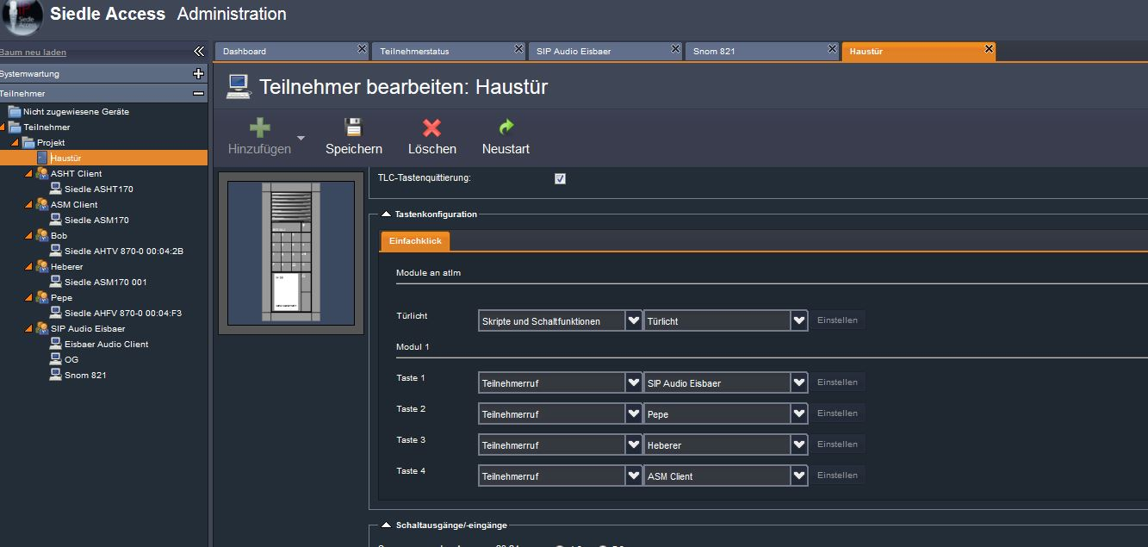This screenshot has width=1148, height=547.
Task: Open the Taste 1 Teilnehmerruf function dropdown
Action: (x=634, y=382)
